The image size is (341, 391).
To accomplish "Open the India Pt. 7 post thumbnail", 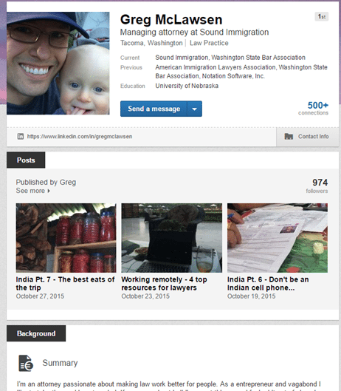I will (x=66, y=238).
